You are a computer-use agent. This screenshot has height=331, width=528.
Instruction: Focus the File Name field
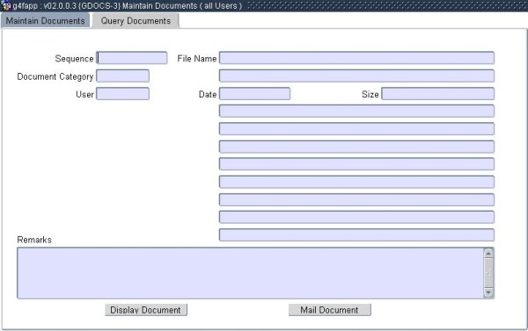(x=356, y=58)
